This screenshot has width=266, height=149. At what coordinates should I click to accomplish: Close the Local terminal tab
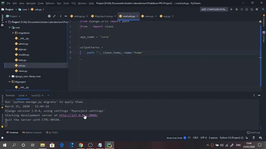point(26,96)
